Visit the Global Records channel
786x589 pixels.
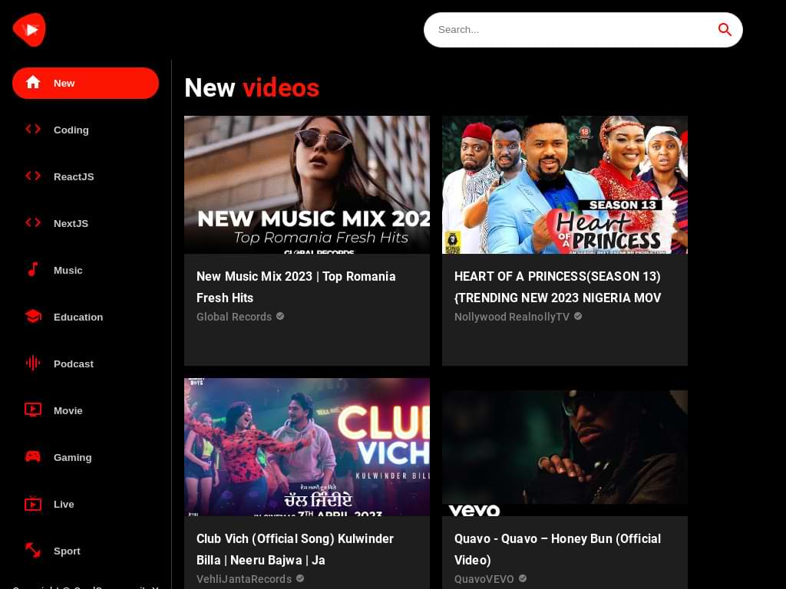point(234,317)
